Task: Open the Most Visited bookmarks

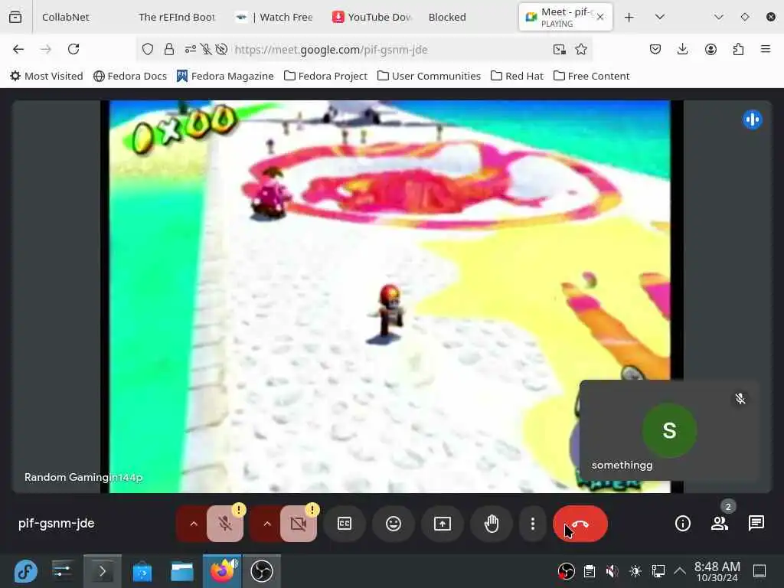Action: point(47,76)
